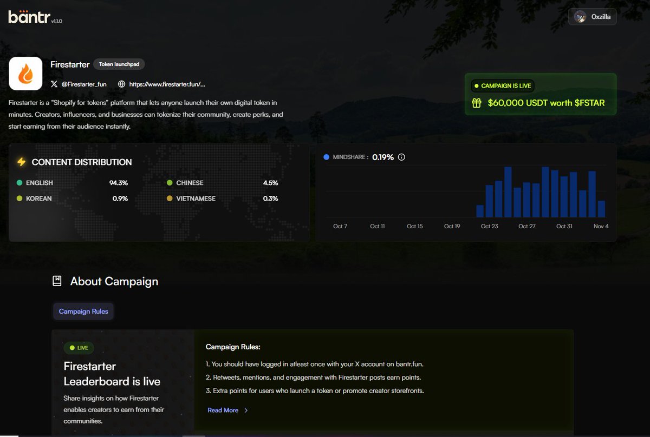Image resolution: width=650 pixels, height=437 pixels.
Task: Click the Oct 23 axis label
Action: [x=490, y=226]
